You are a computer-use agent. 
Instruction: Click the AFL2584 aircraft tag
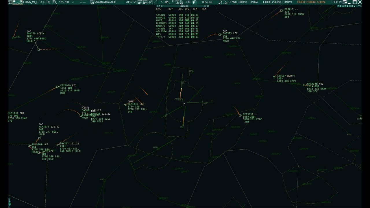(41, 148)
